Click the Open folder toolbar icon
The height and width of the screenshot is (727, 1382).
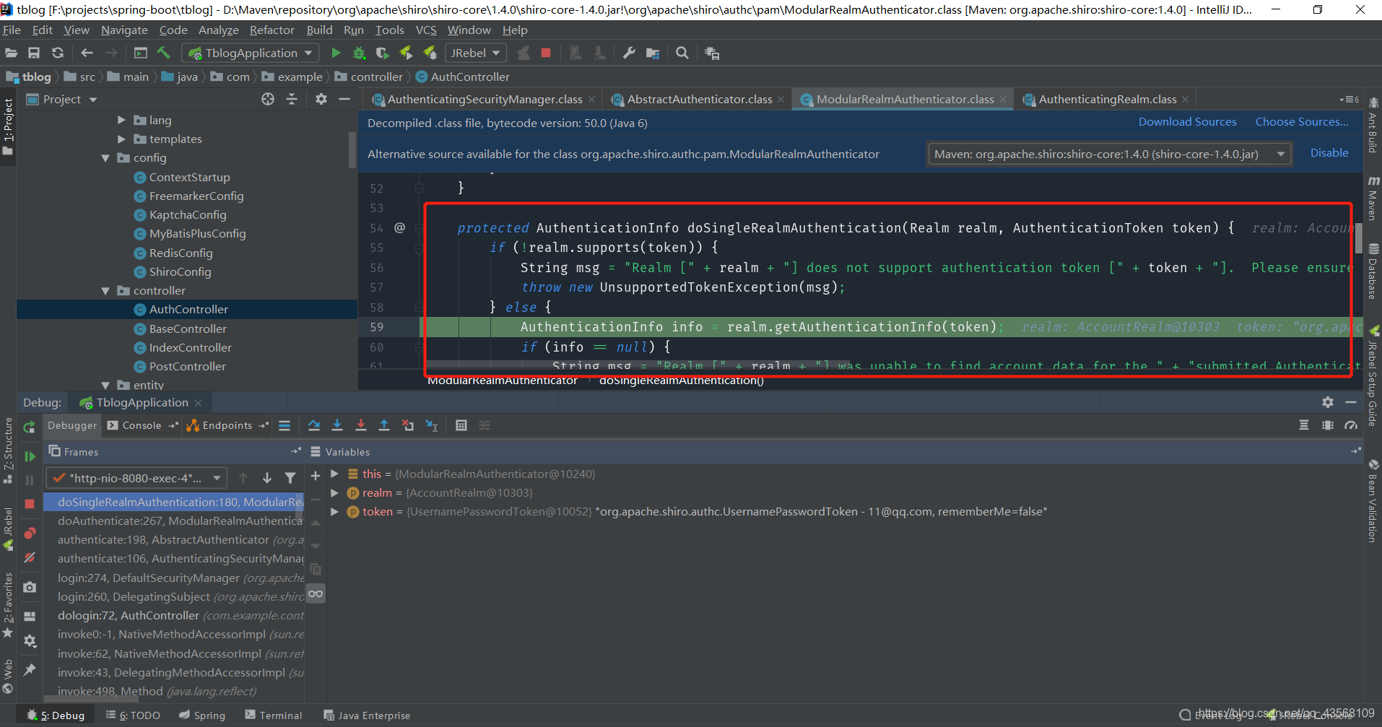tap(12, 53)
